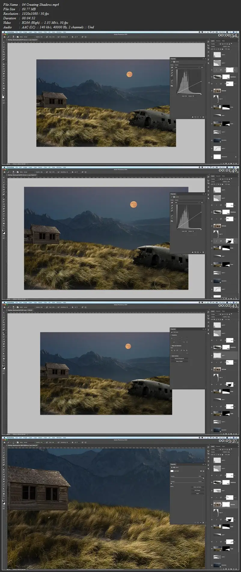
Task: Filter type layers T icon in 00:00:54 Layers
Action: click(225, 44)
